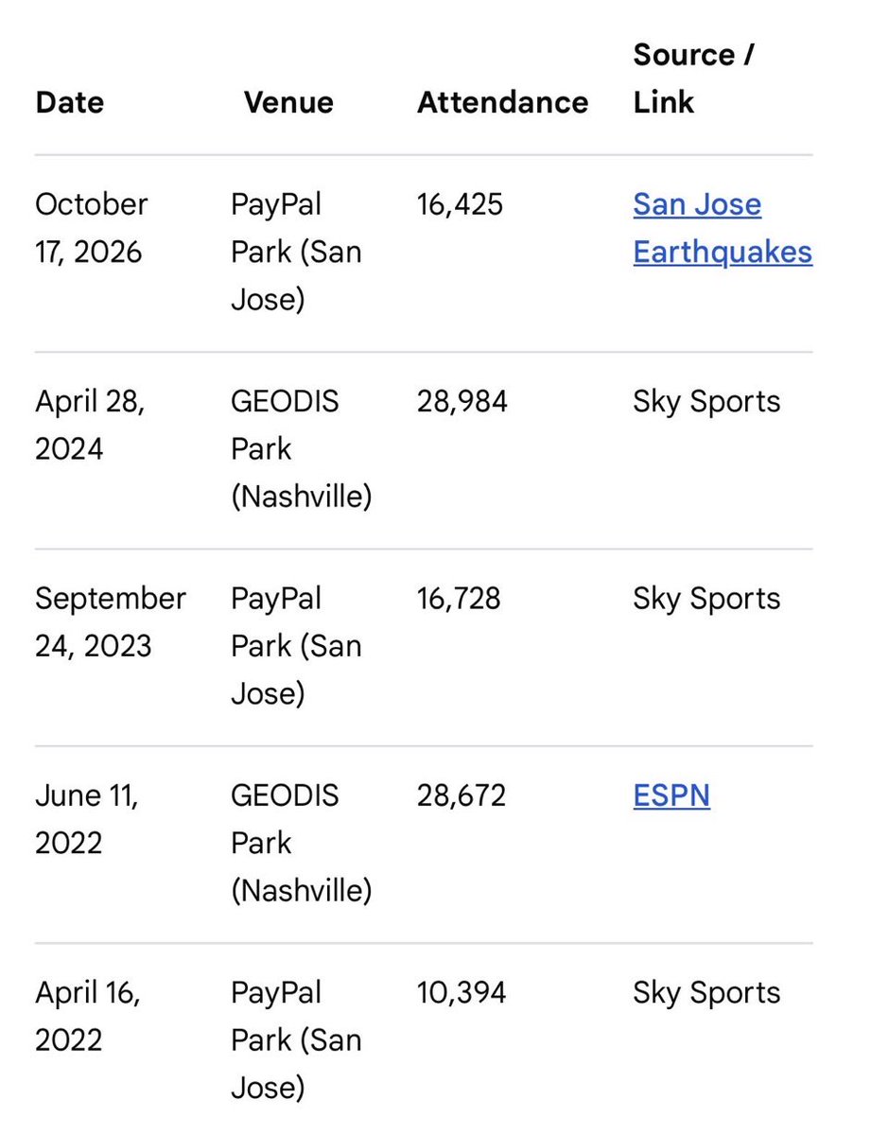Screen dimensions: 871x1135
Task: Click the Date column header
Action: coord(70,102)
